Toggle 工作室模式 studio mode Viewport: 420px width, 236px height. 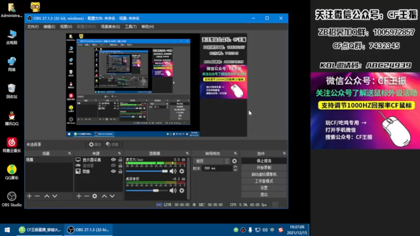264,181
